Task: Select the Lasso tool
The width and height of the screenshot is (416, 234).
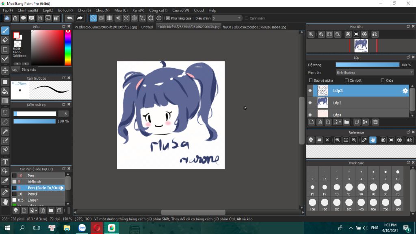Action: pos(5,122)
